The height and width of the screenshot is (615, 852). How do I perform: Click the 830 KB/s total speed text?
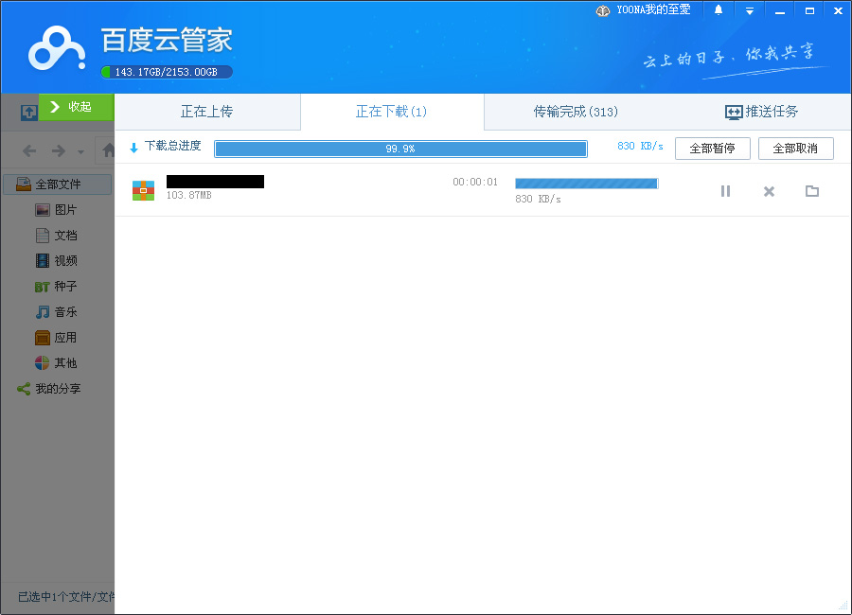pos(640,146)
